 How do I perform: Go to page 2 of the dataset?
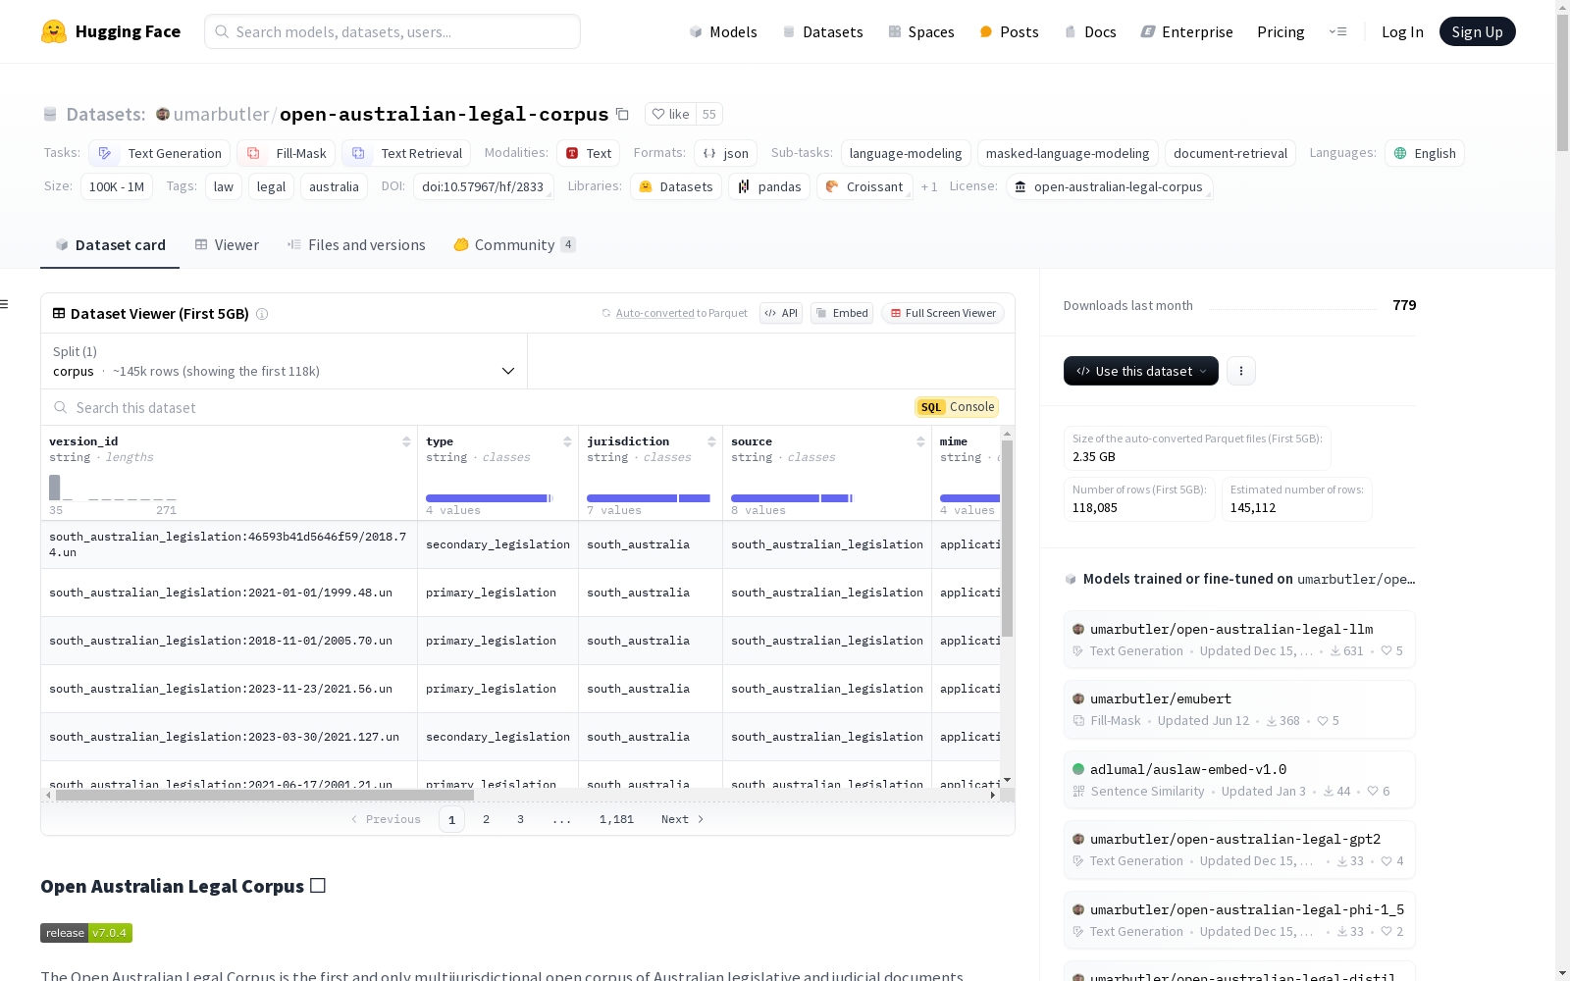(486, 819)
